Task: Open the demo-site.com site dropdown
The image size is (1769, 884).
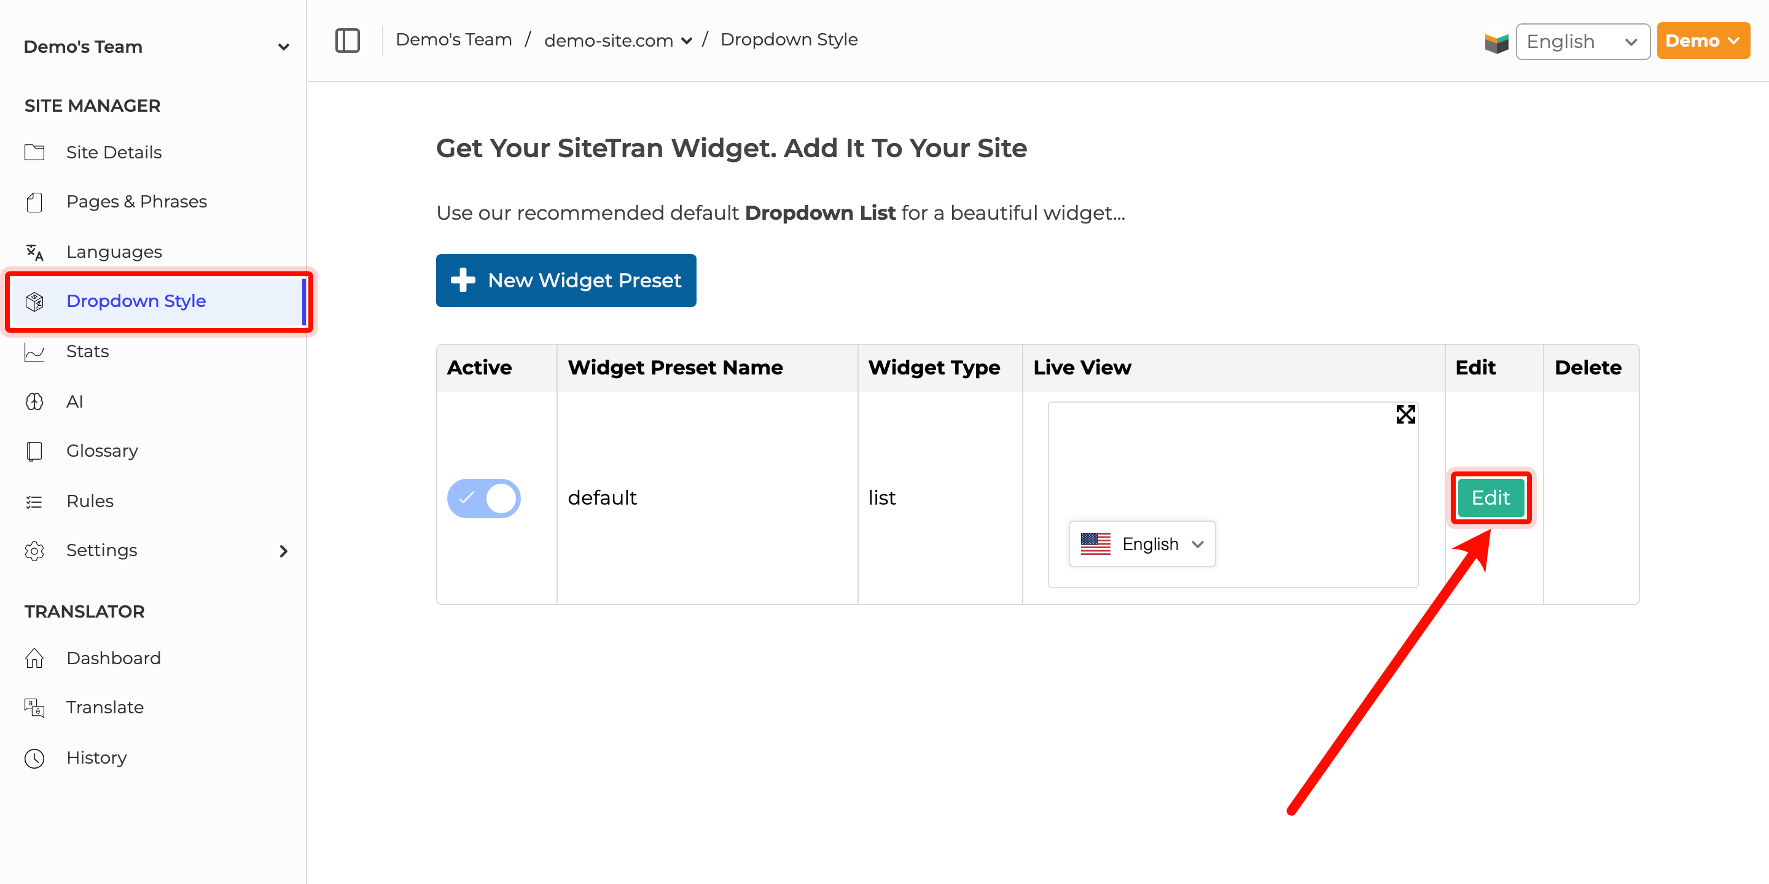Action: pos(618,41)
